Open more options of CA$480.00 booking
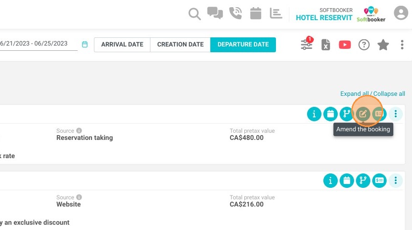 395,114
